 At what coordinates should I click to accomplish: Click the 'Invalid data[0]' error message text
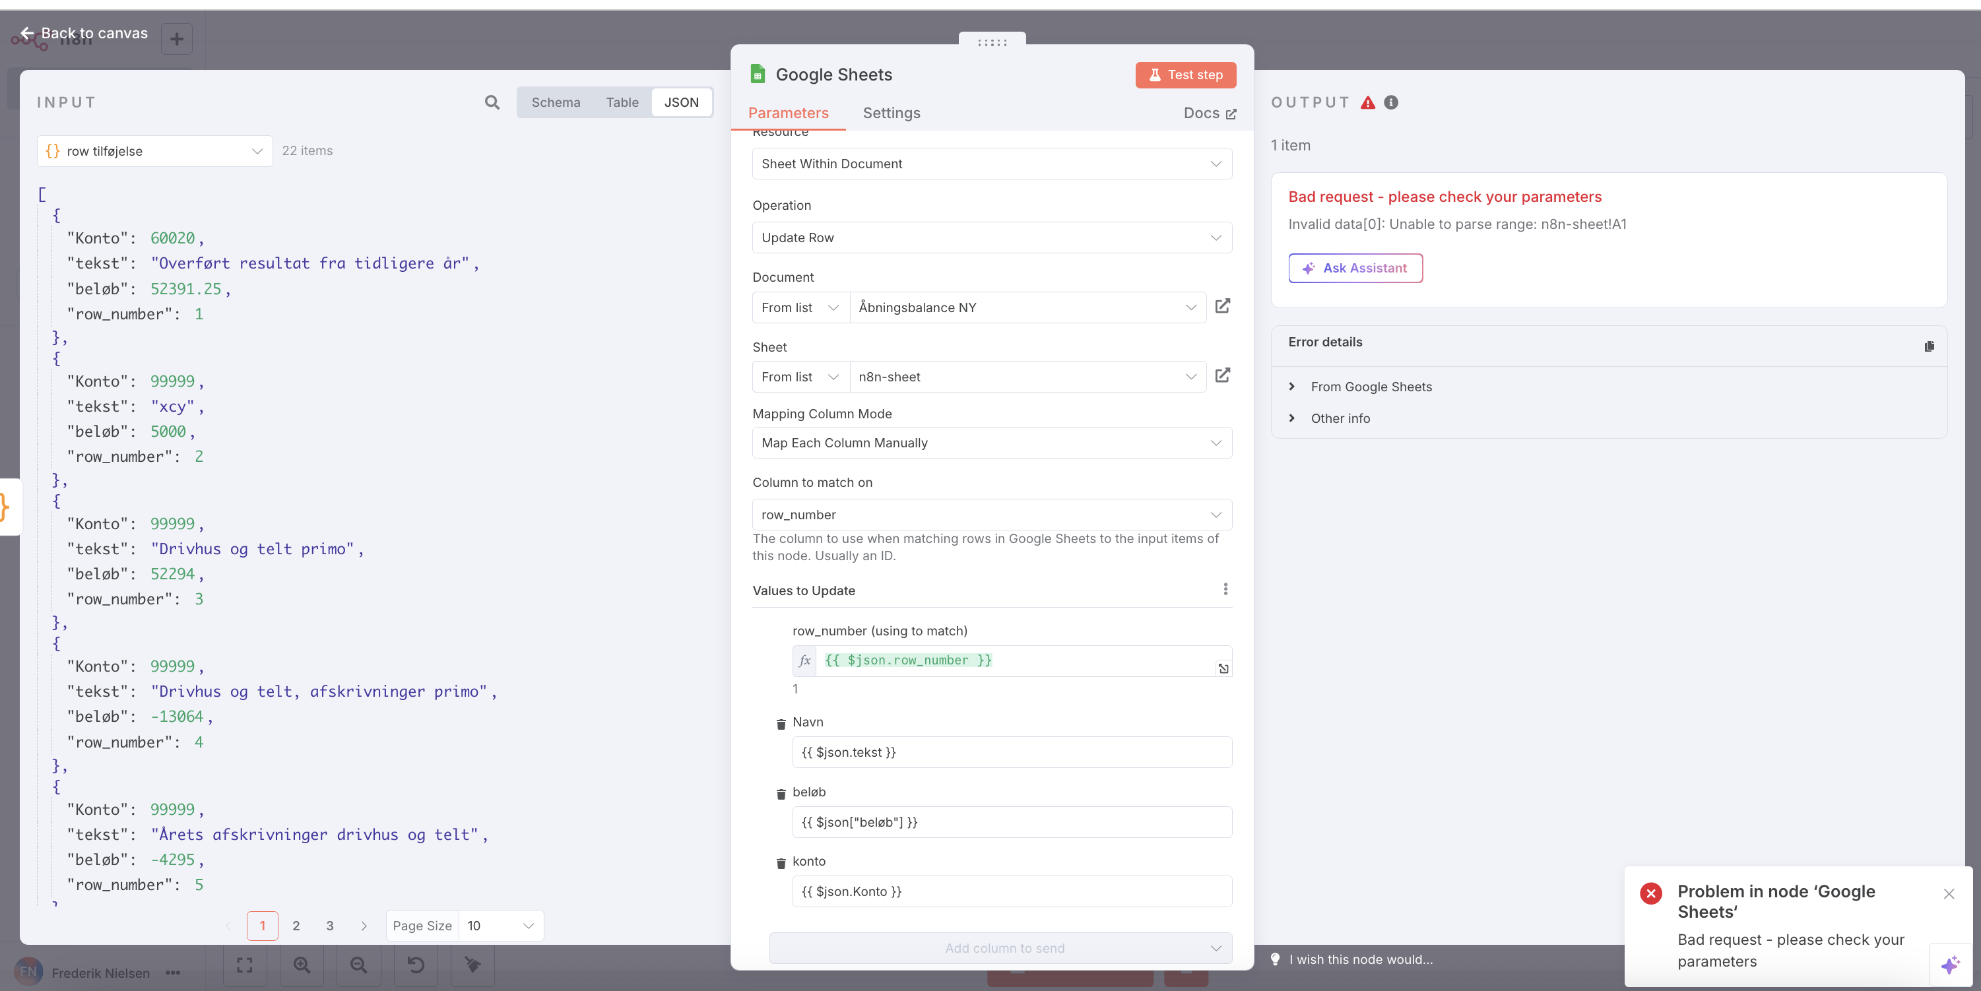pos(1457,224)
